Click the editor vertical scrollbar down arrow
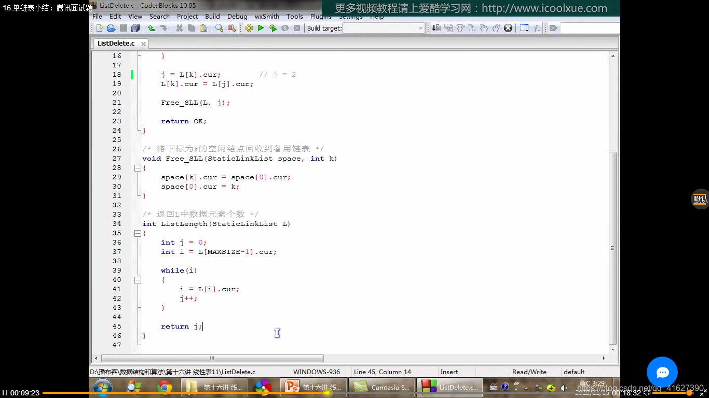Image resolution: width=709 pixels, height=398 pixels. point(612,349)
